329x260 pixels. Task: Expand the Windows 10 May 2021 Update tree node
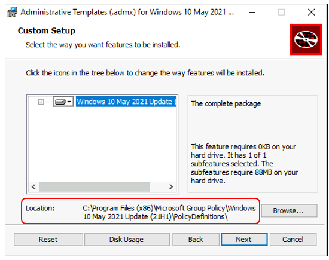pyautogui.click(x=41, y=102)
